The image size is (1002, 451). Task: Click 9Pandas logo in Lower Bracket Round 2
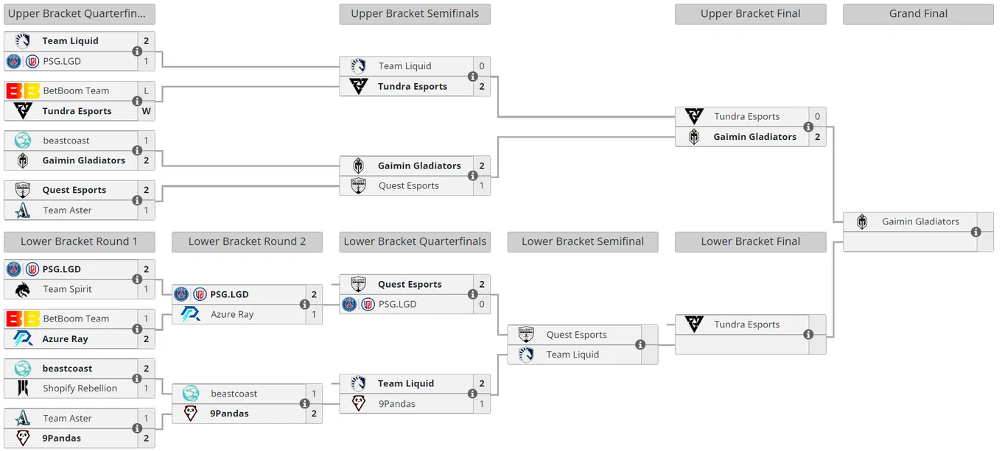click(x=191, y=413)
